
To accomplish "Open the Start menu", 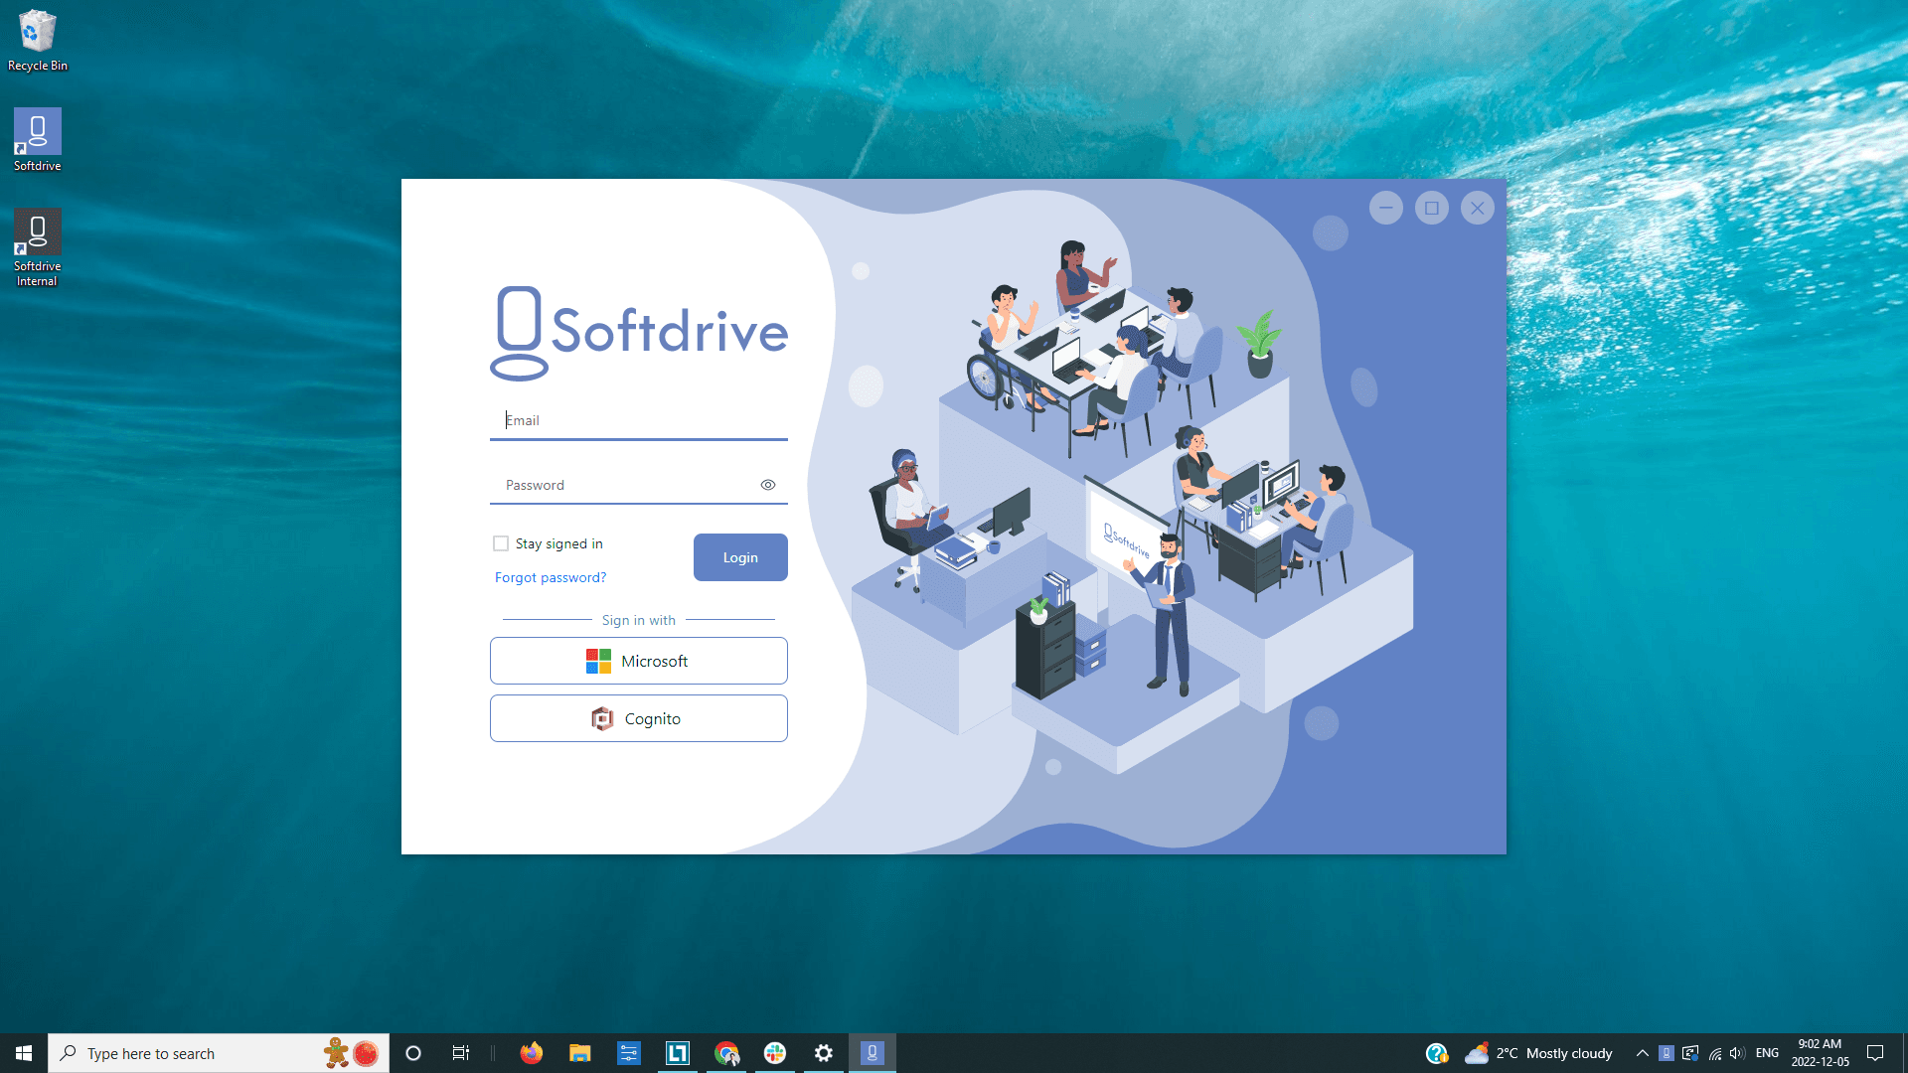I will 22,1052.
